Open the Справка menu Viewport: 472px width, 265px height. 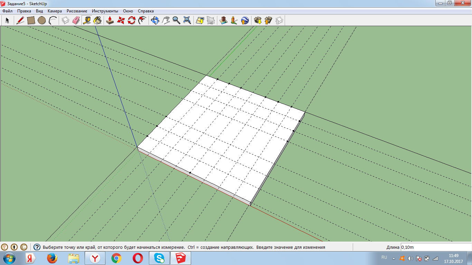click(x=146, y=11)
